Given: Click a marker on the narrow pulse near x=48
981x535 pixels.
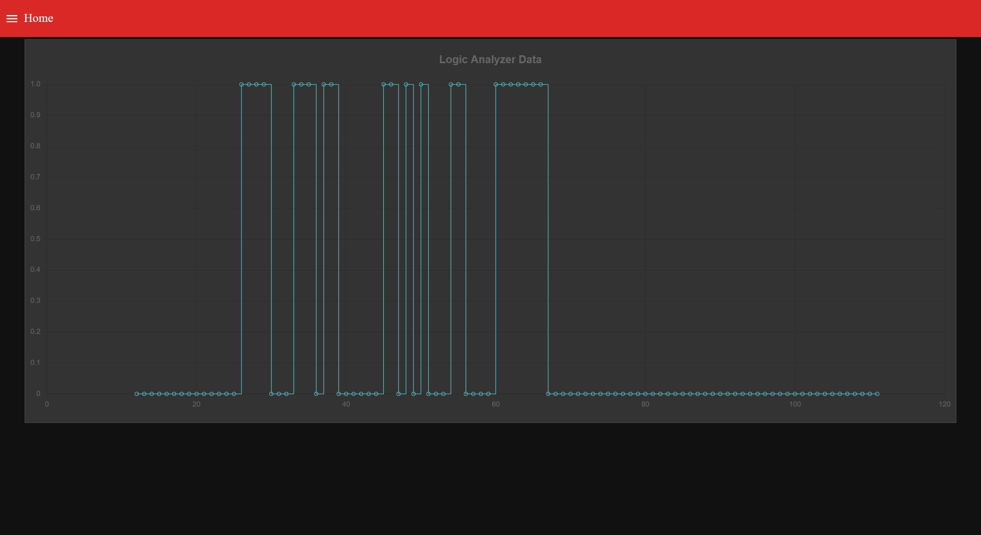Looking at the screenshot, I should (406, 84).
